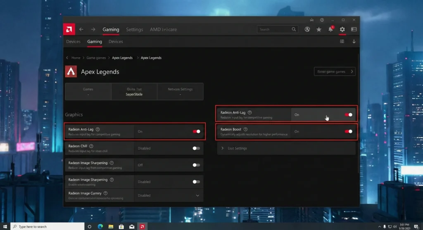Go forward with the right arrow icon
Viewport: 423px width, 230px height.
(93, 29)
